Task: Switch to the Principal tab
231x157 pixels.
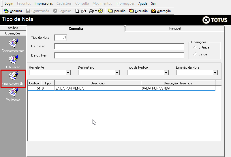Action: tap(175, 28)
